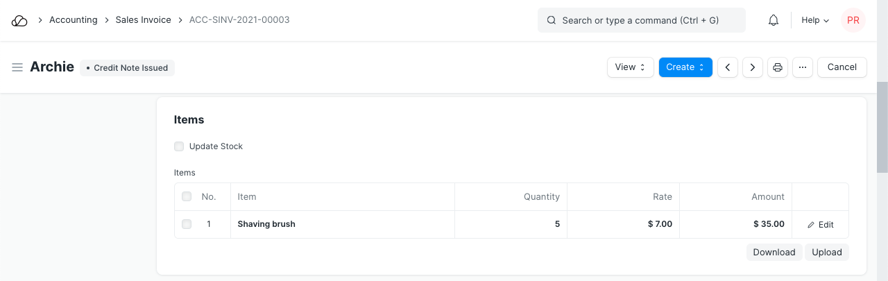Select all rows in Items table
The image size is (888, 281).
tap(187, 197)
